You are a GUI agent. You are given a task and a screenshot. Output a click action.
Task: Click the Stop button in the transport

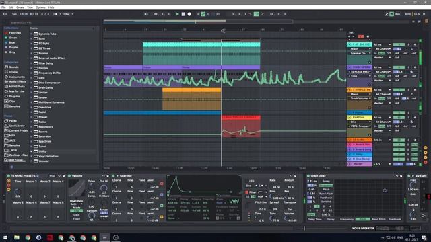point(183,14)
